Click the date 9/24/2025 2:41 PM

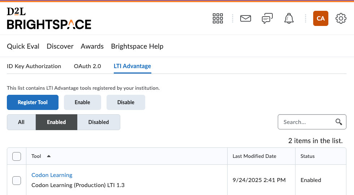[259, 180]
